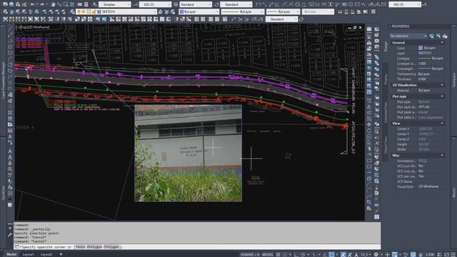The image size is (457, 257).
Task: Toggle the grid display in status bar
Action: click(x=278, y=254)
